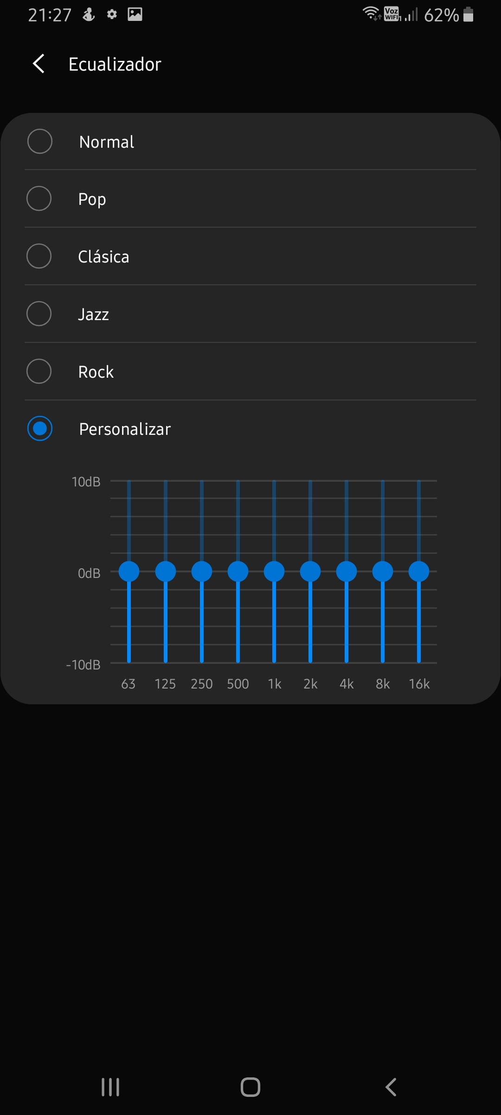Image resolution: width=501 pixels, height=1115 pixels.
Task: Tap the battery icon in status bar
Action: click(469, 15)
